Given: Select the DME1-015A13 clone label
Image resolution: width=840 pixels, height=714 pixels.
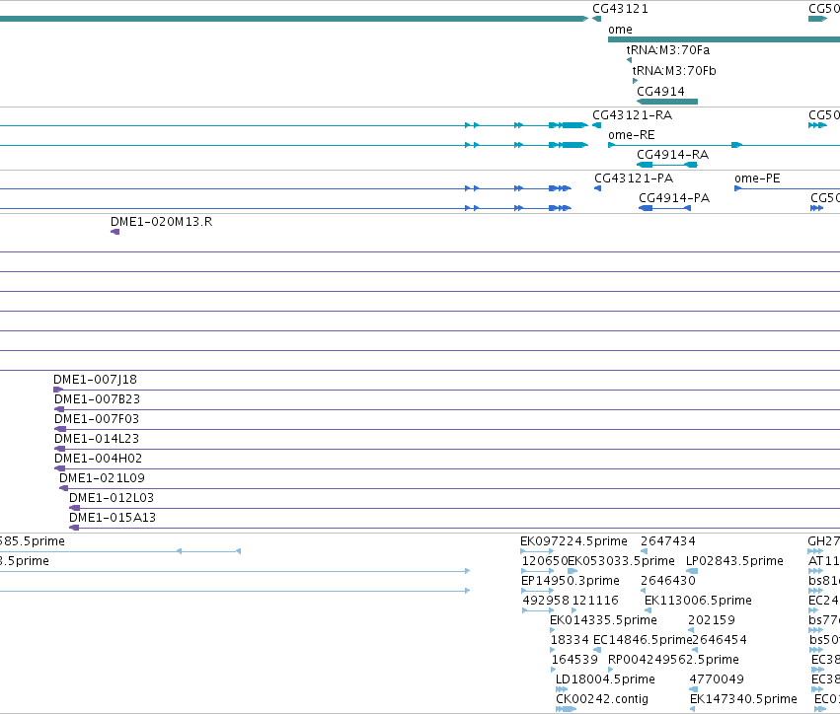Looking at the screenshot, I should [x=113, y=518].
